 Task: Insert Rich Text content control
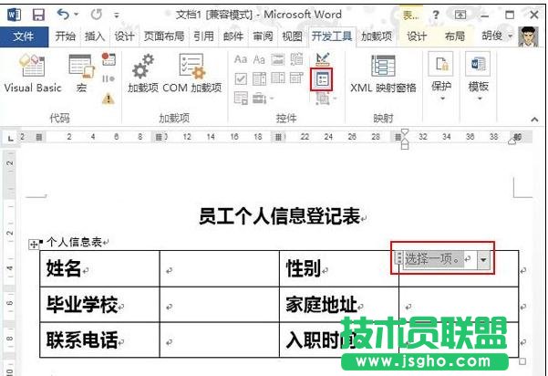pos(241,59)
